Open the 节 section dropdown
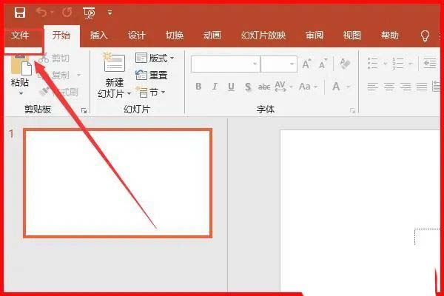Image resolution: width=444 pixels, height=296 pixels. coord(150,92)
